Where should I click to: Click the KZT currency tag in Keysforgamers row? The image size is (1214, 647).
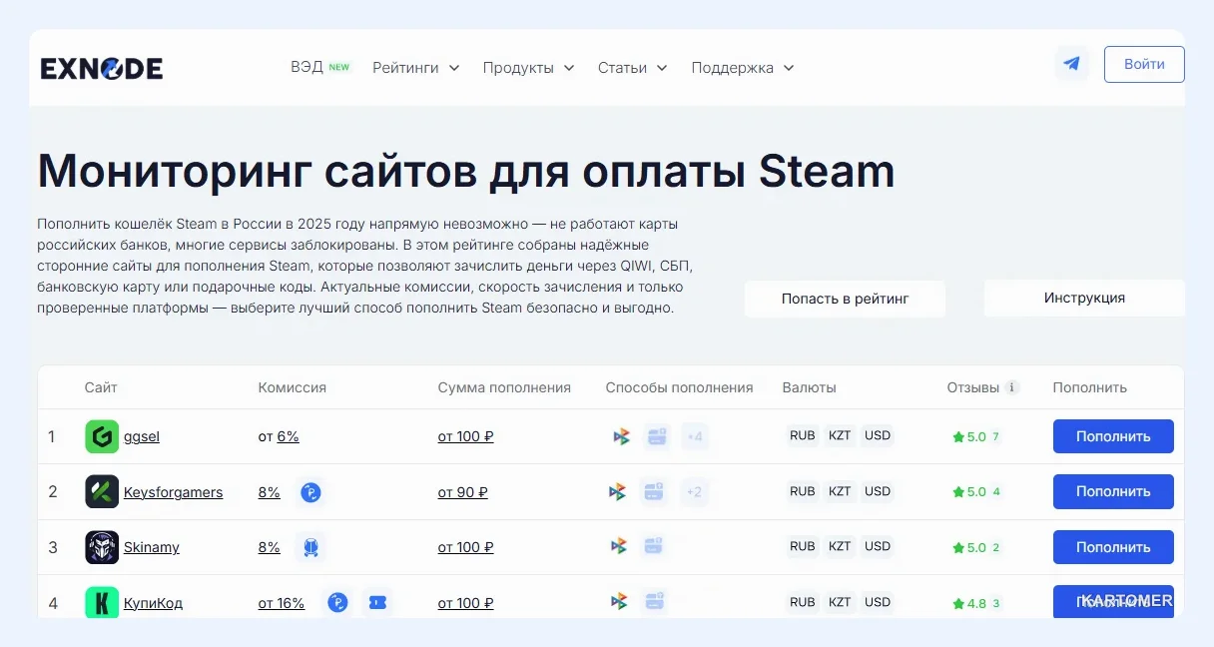click(841, 491)
